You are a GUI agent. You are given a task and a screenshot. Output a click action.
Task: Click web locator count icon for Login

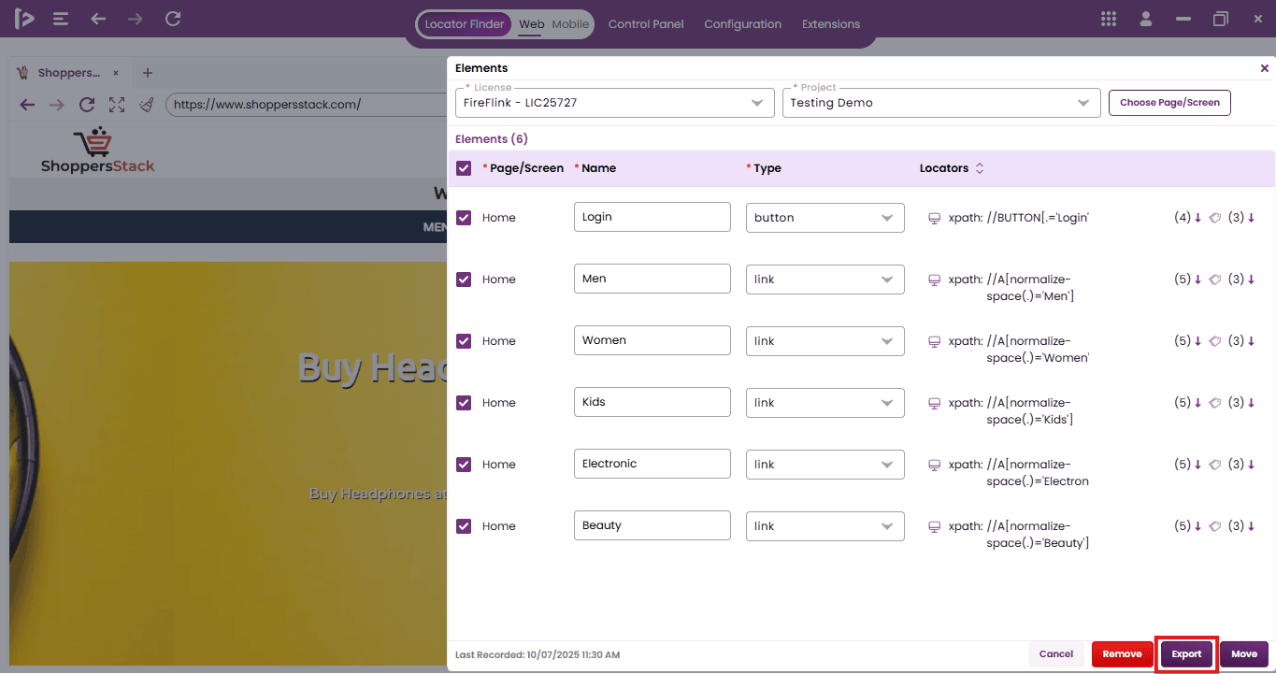click(x=1188, y=218)
